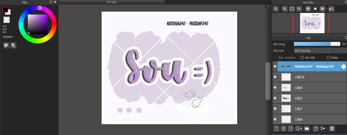Toggle visibility of Lớp3 with black thumbnail

click(x=275, y=98)
